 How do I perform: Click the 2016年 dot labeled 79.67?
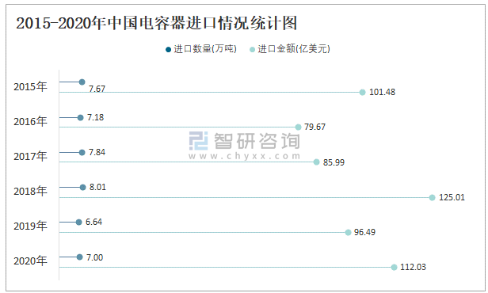298,127
